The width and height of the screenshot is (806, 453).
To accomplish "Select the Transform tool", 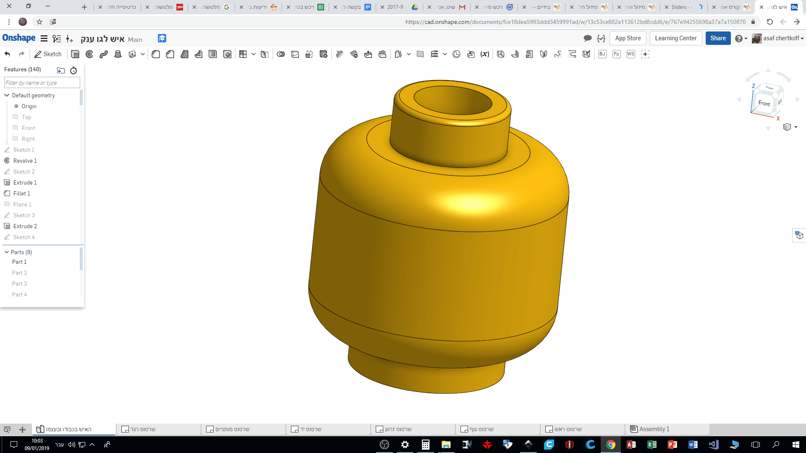I will tap(309, 54).
